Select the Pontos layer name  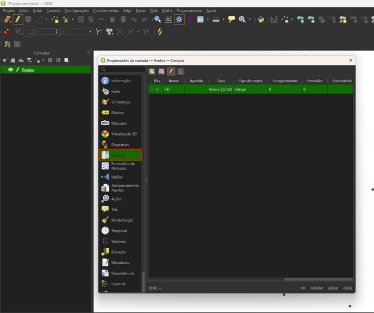point(28,70)
